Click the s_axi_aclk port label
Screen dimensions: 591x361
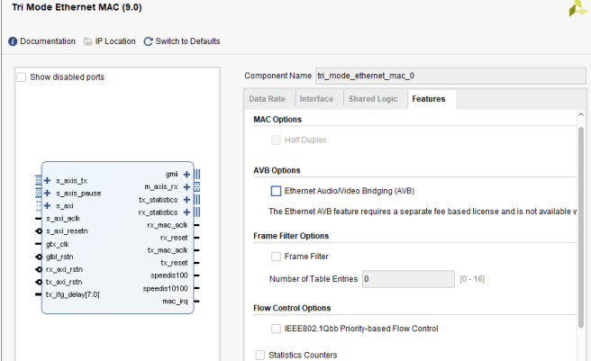point(63,219)
